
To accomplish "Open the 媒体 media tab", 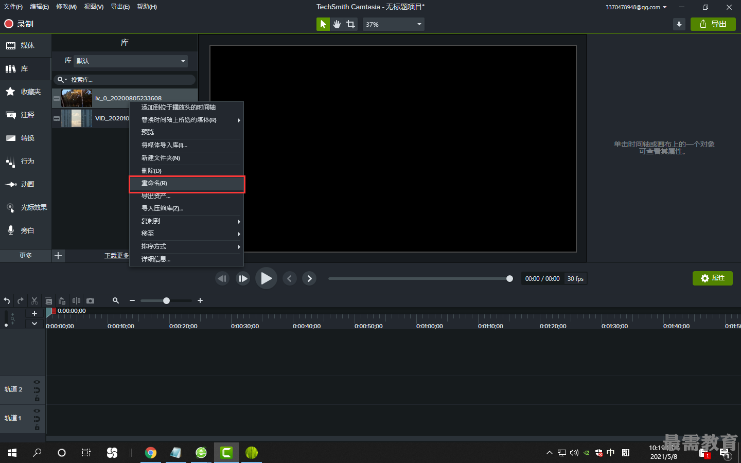I will 26,45.
